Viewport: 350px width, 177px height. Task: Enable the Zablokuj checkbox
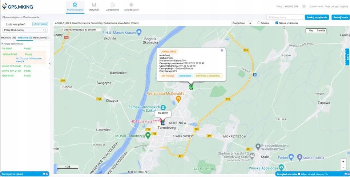[259, 23]
